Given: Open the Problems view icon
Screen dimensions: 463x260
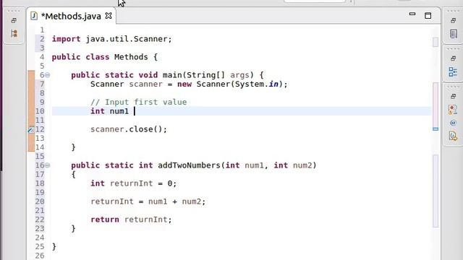Looking at the screenshot, I should 453,110.
